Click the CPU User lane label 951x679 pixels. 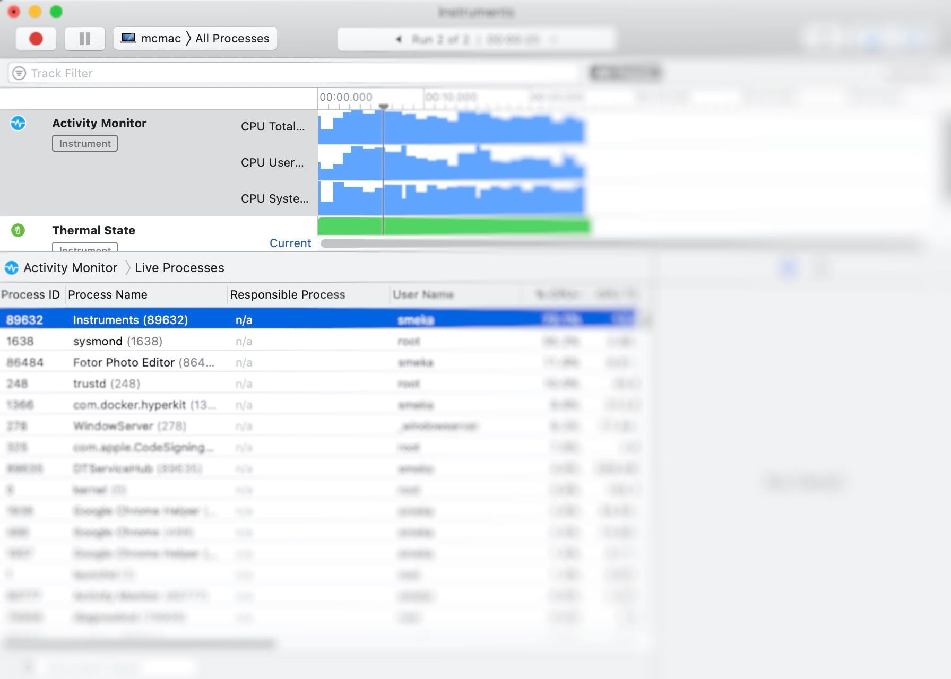click(272, 162)
